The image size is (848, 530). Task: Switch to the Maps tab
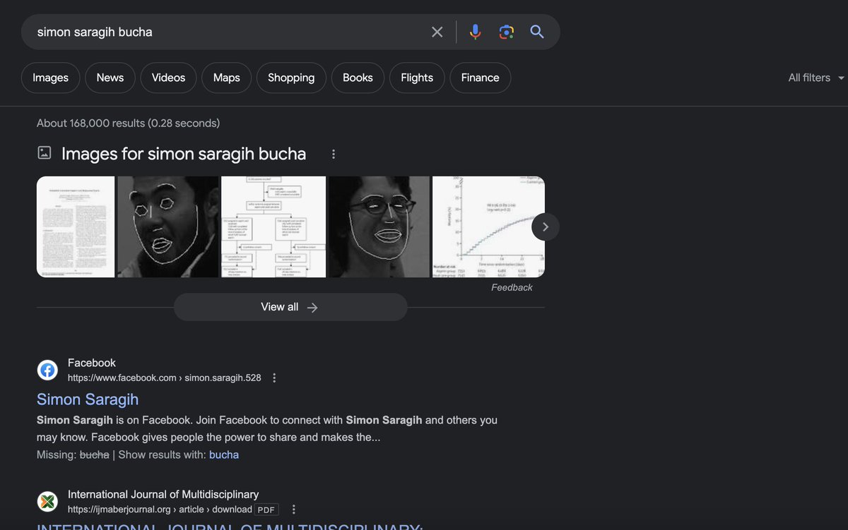coord(227,78)
